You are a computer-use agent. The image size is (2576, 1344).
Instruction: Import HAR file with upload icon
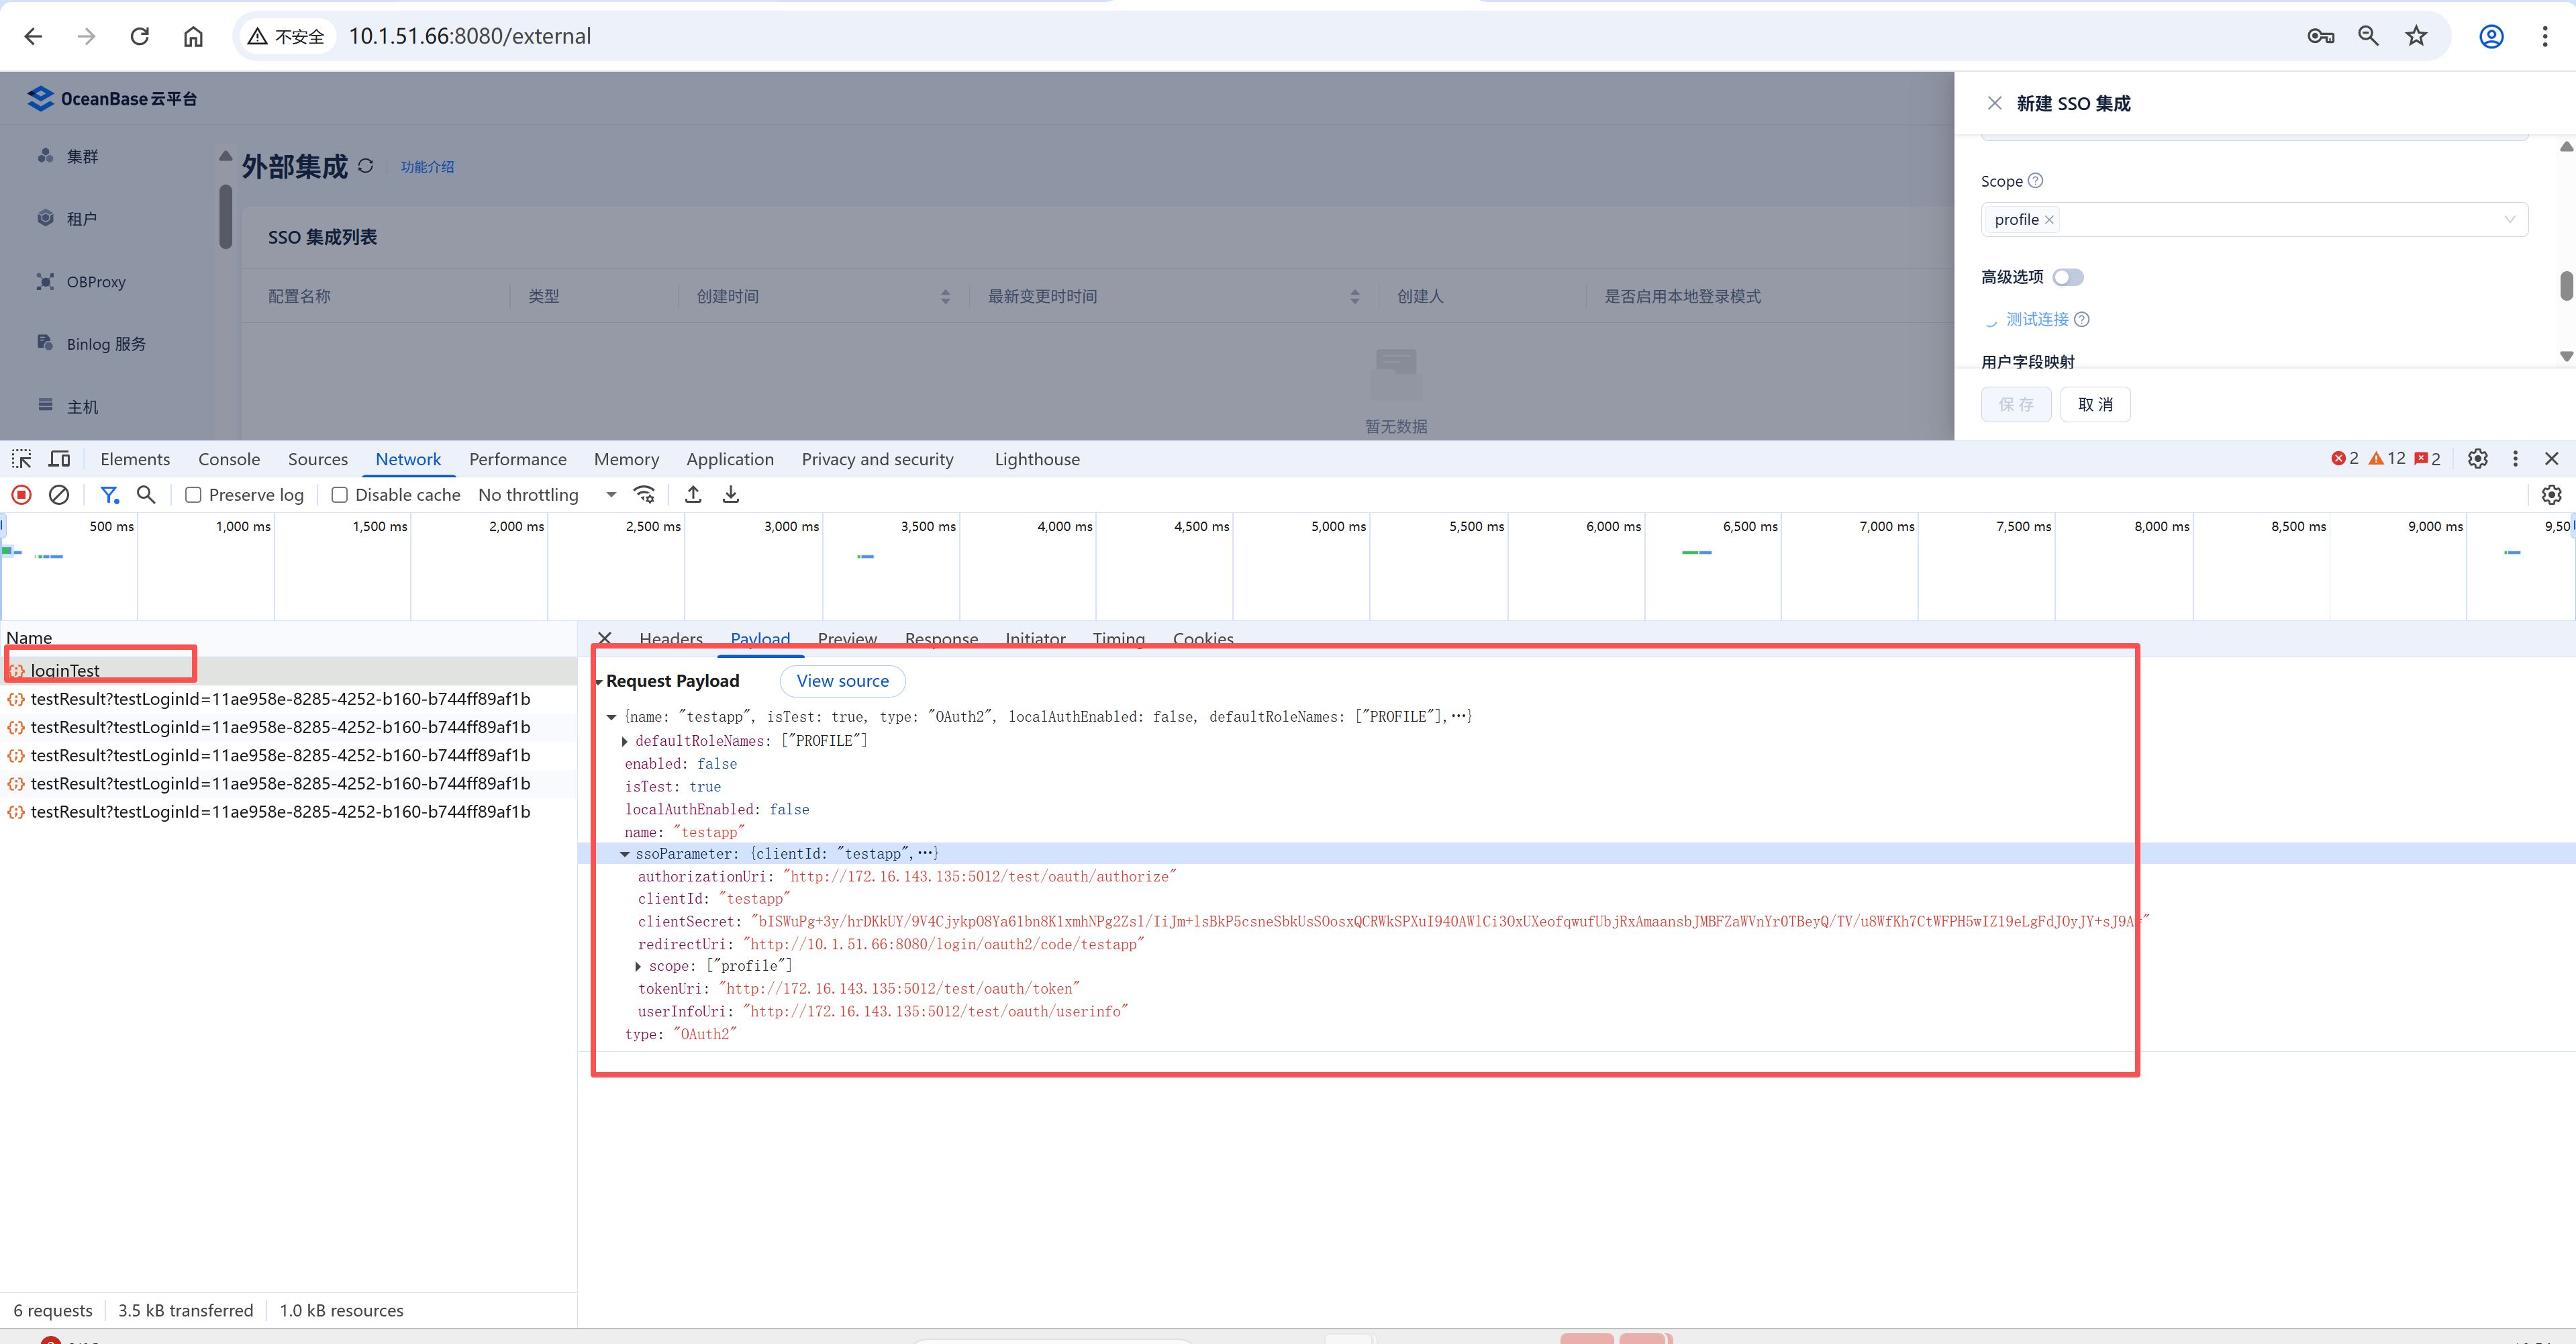[693, 494]
